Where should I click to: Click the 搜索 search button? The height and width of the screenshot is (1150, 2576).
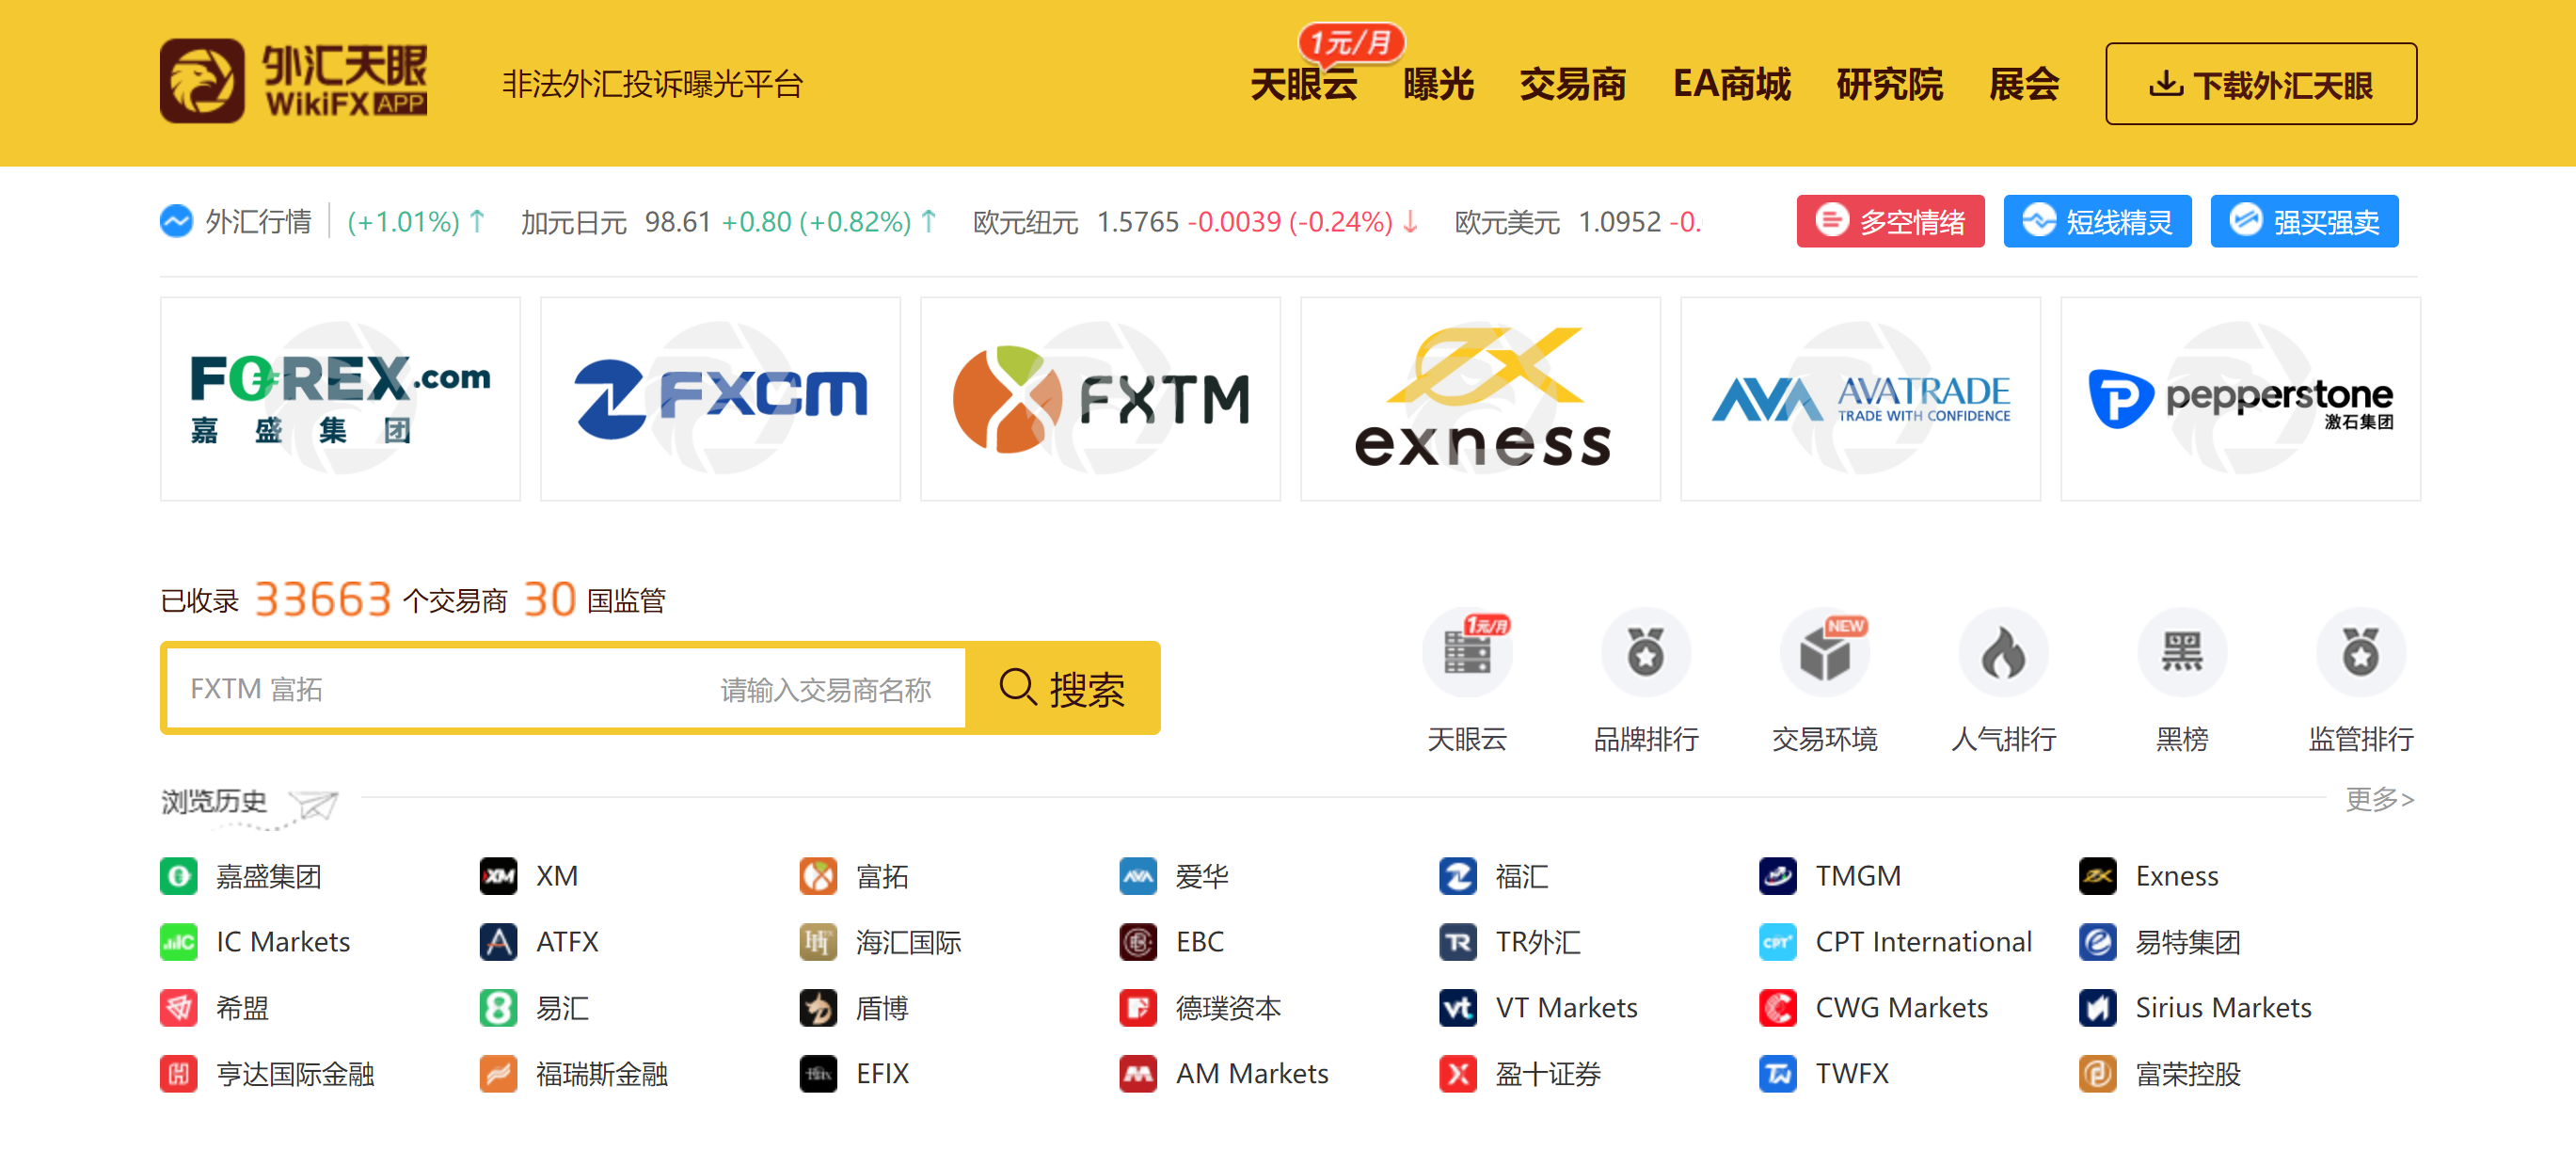point(1062,688)
